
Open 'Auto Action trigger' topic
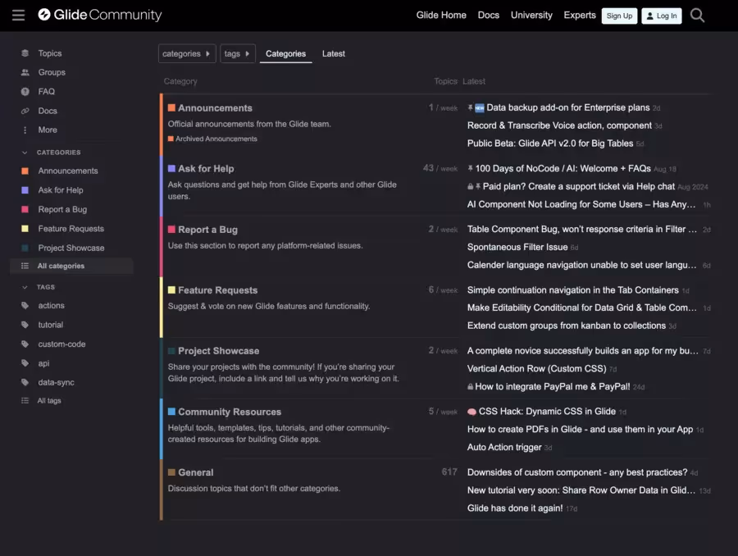504,447
